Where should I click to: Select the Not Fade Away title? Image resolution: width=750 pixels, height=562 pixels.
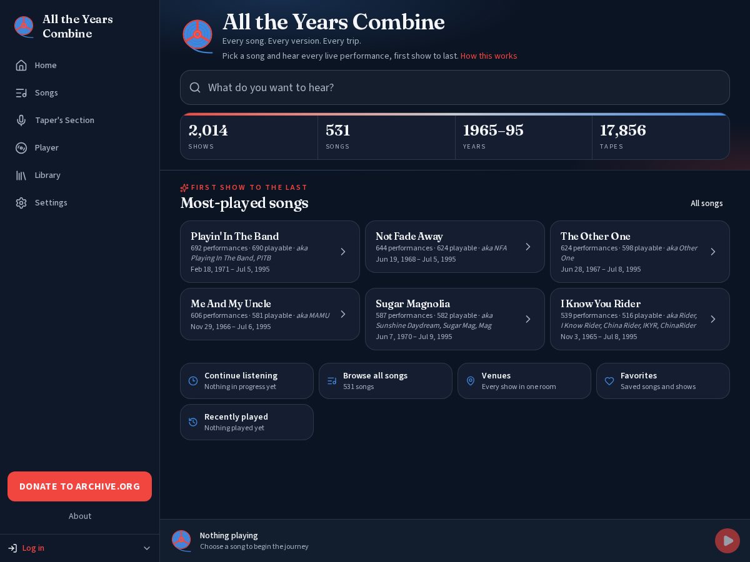[x=409, y=236]
